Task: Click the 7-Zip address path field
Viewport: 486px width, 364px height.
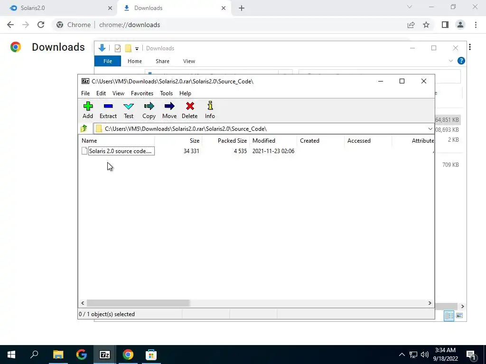Action: (x=261, y=129)
